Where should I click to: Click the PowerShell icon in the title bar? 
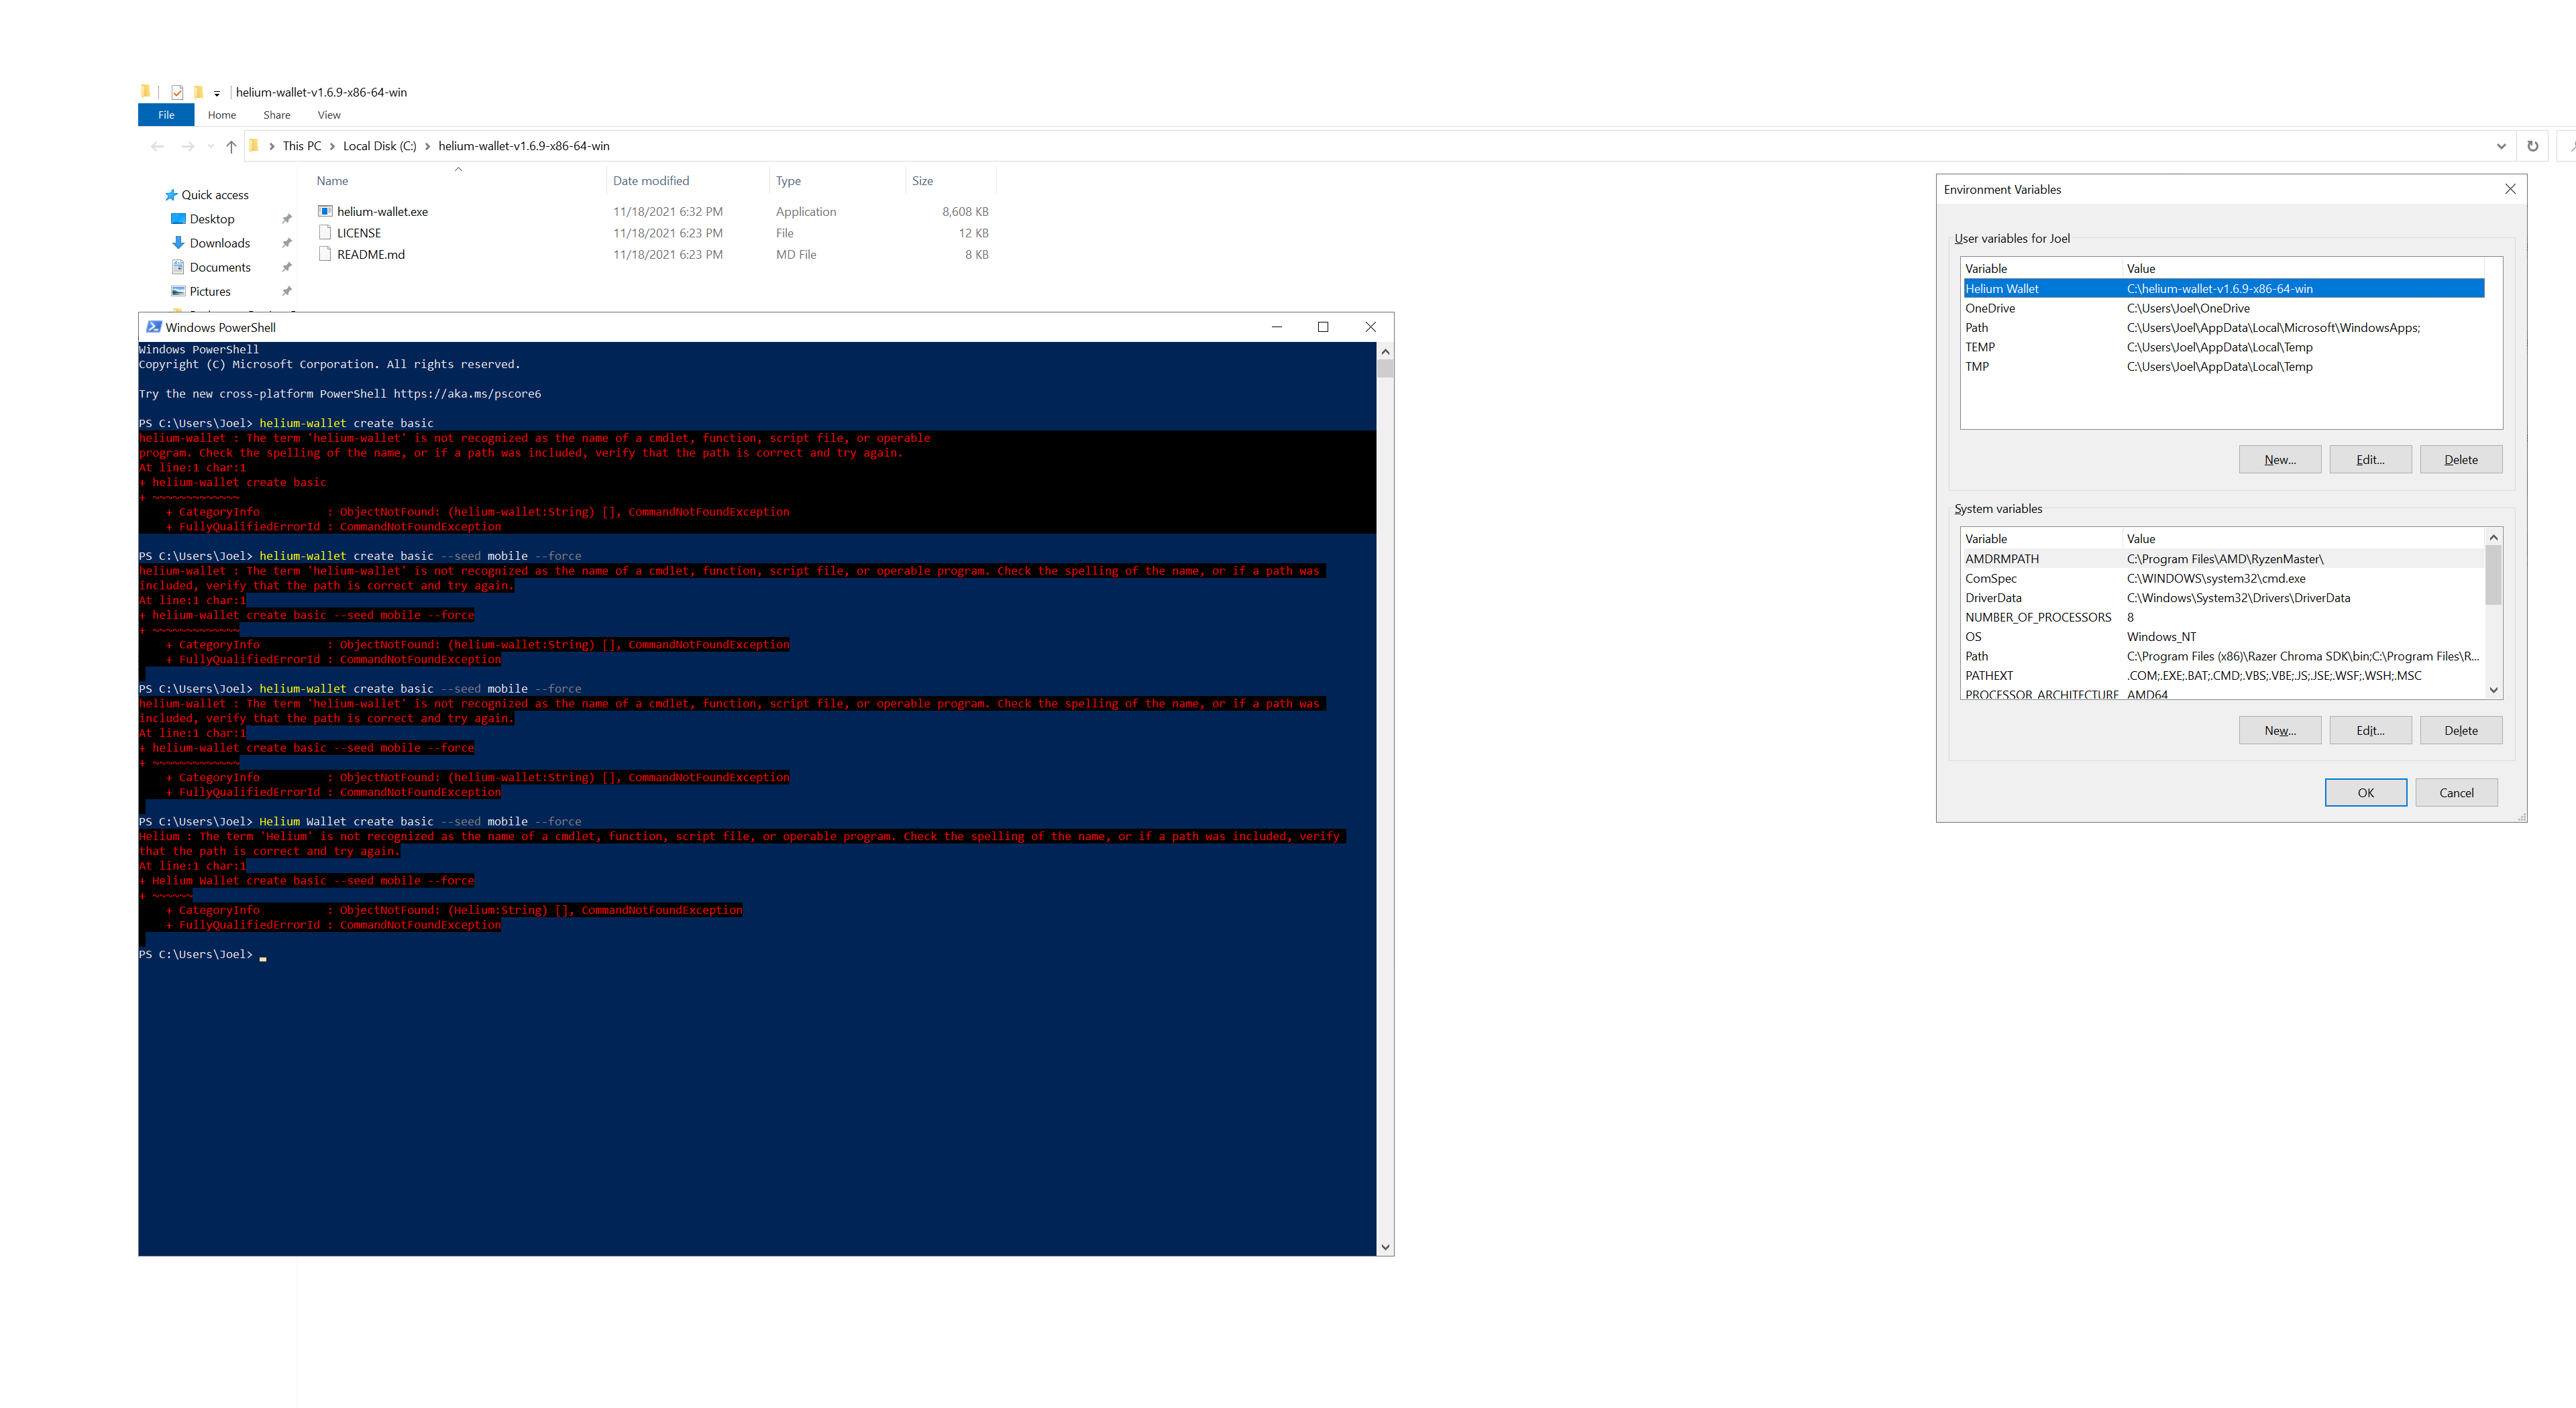[x=154, y=327]
